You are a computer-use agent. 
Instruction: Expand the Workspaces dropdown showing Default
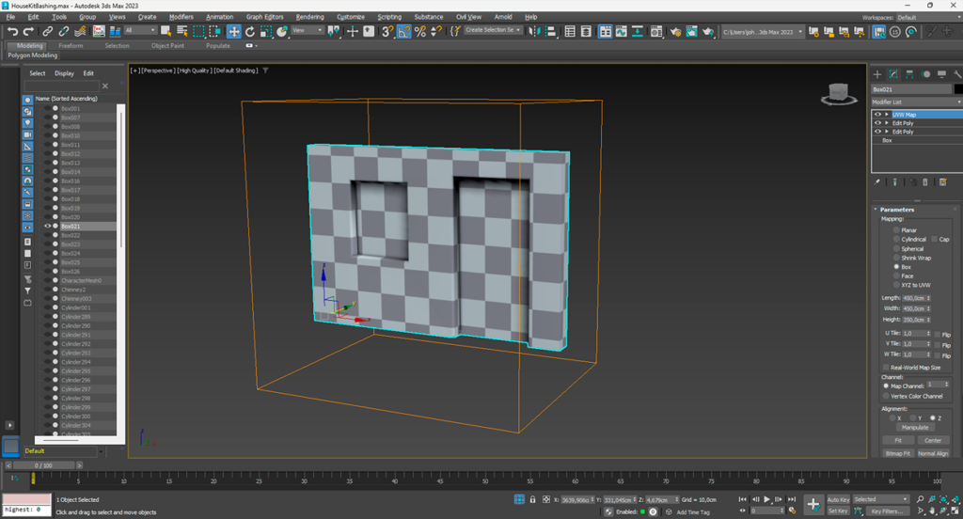point(926,17)
